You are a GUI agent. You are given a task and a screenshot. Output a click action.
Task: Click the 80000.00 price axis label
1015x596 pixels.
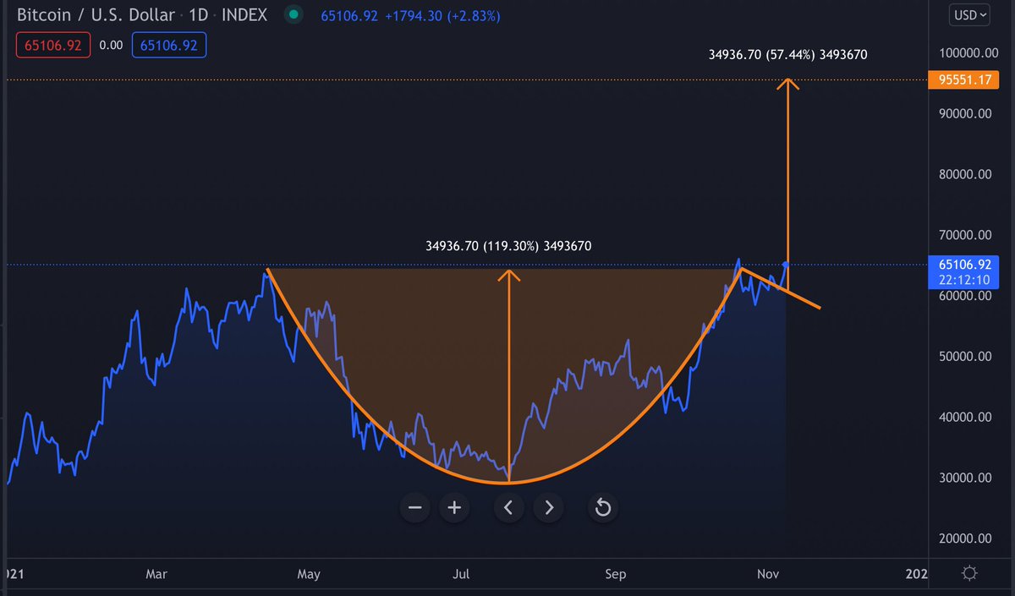(965, 174)
